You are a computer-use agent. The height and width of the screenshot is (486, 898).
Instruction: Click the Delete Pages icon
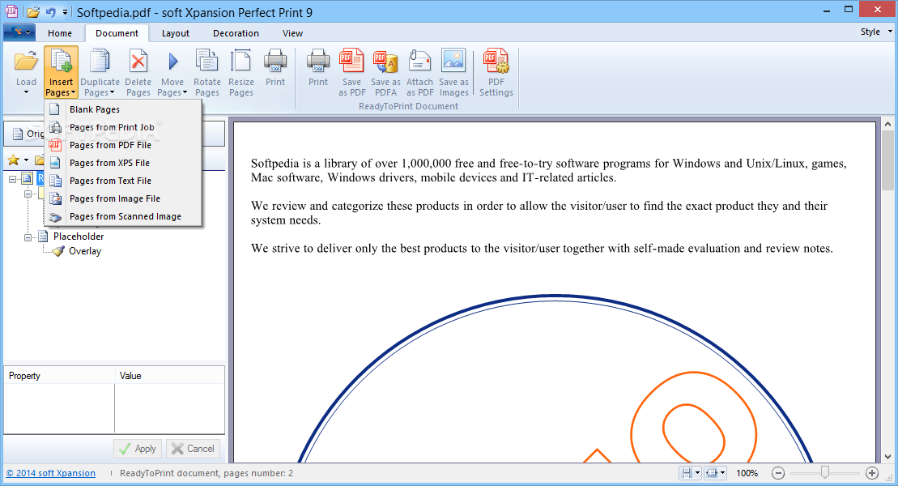click(138, 62)
